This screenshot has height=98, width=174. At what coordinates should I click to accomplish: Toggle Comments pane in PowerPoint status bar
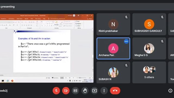55,78
